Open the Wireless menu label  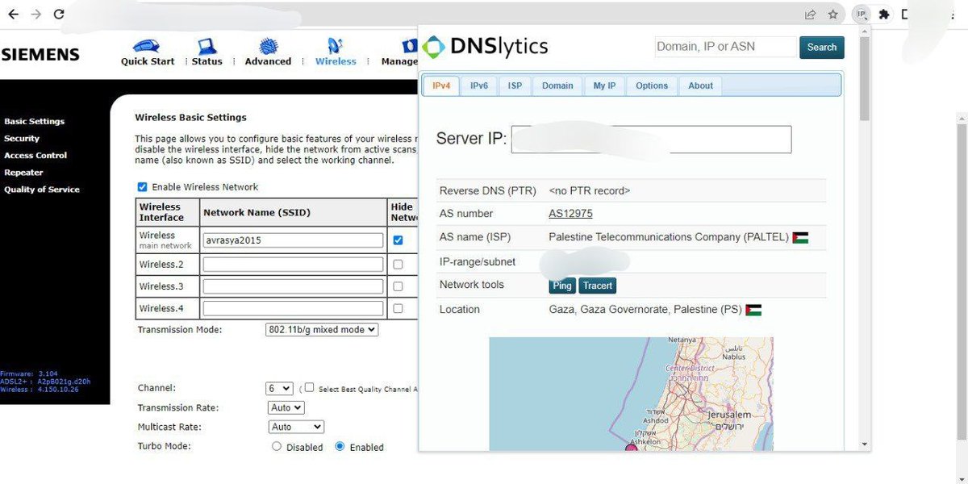[336, 61]
